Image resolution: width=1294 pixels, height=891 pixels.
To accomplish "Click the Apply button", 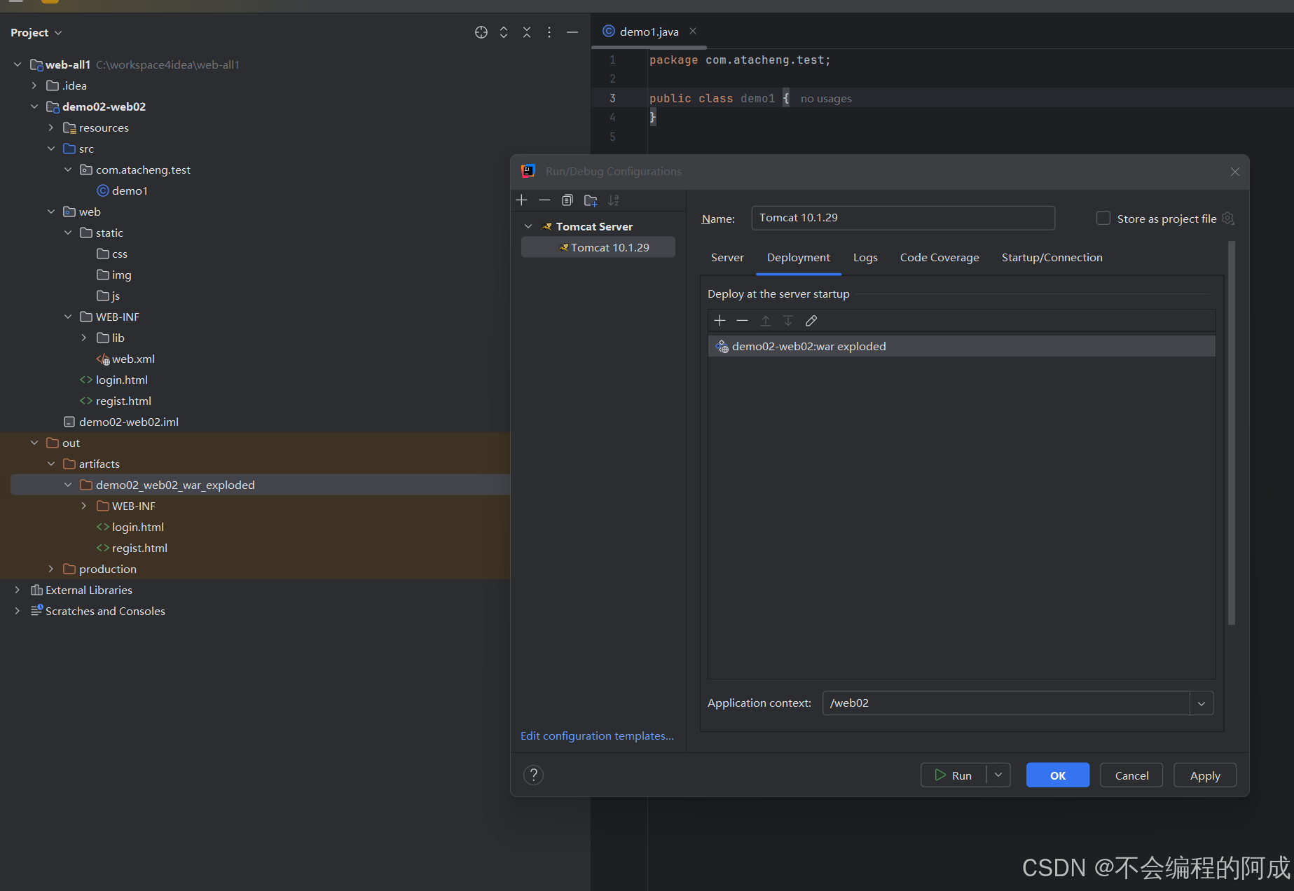I will click(1205, 775).
